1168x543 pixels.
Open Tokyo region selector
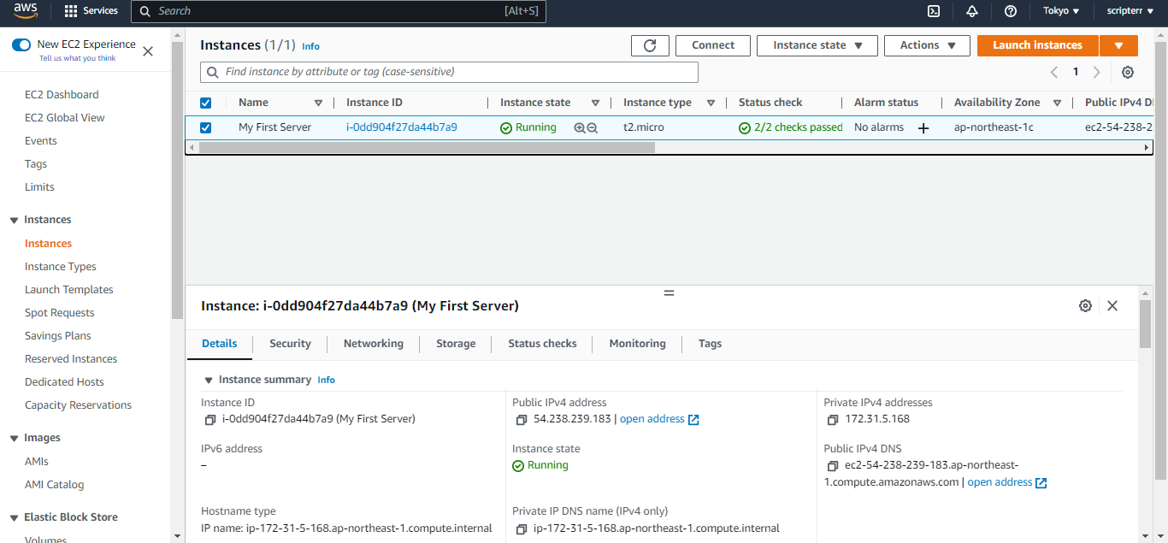click(1061, 11)
